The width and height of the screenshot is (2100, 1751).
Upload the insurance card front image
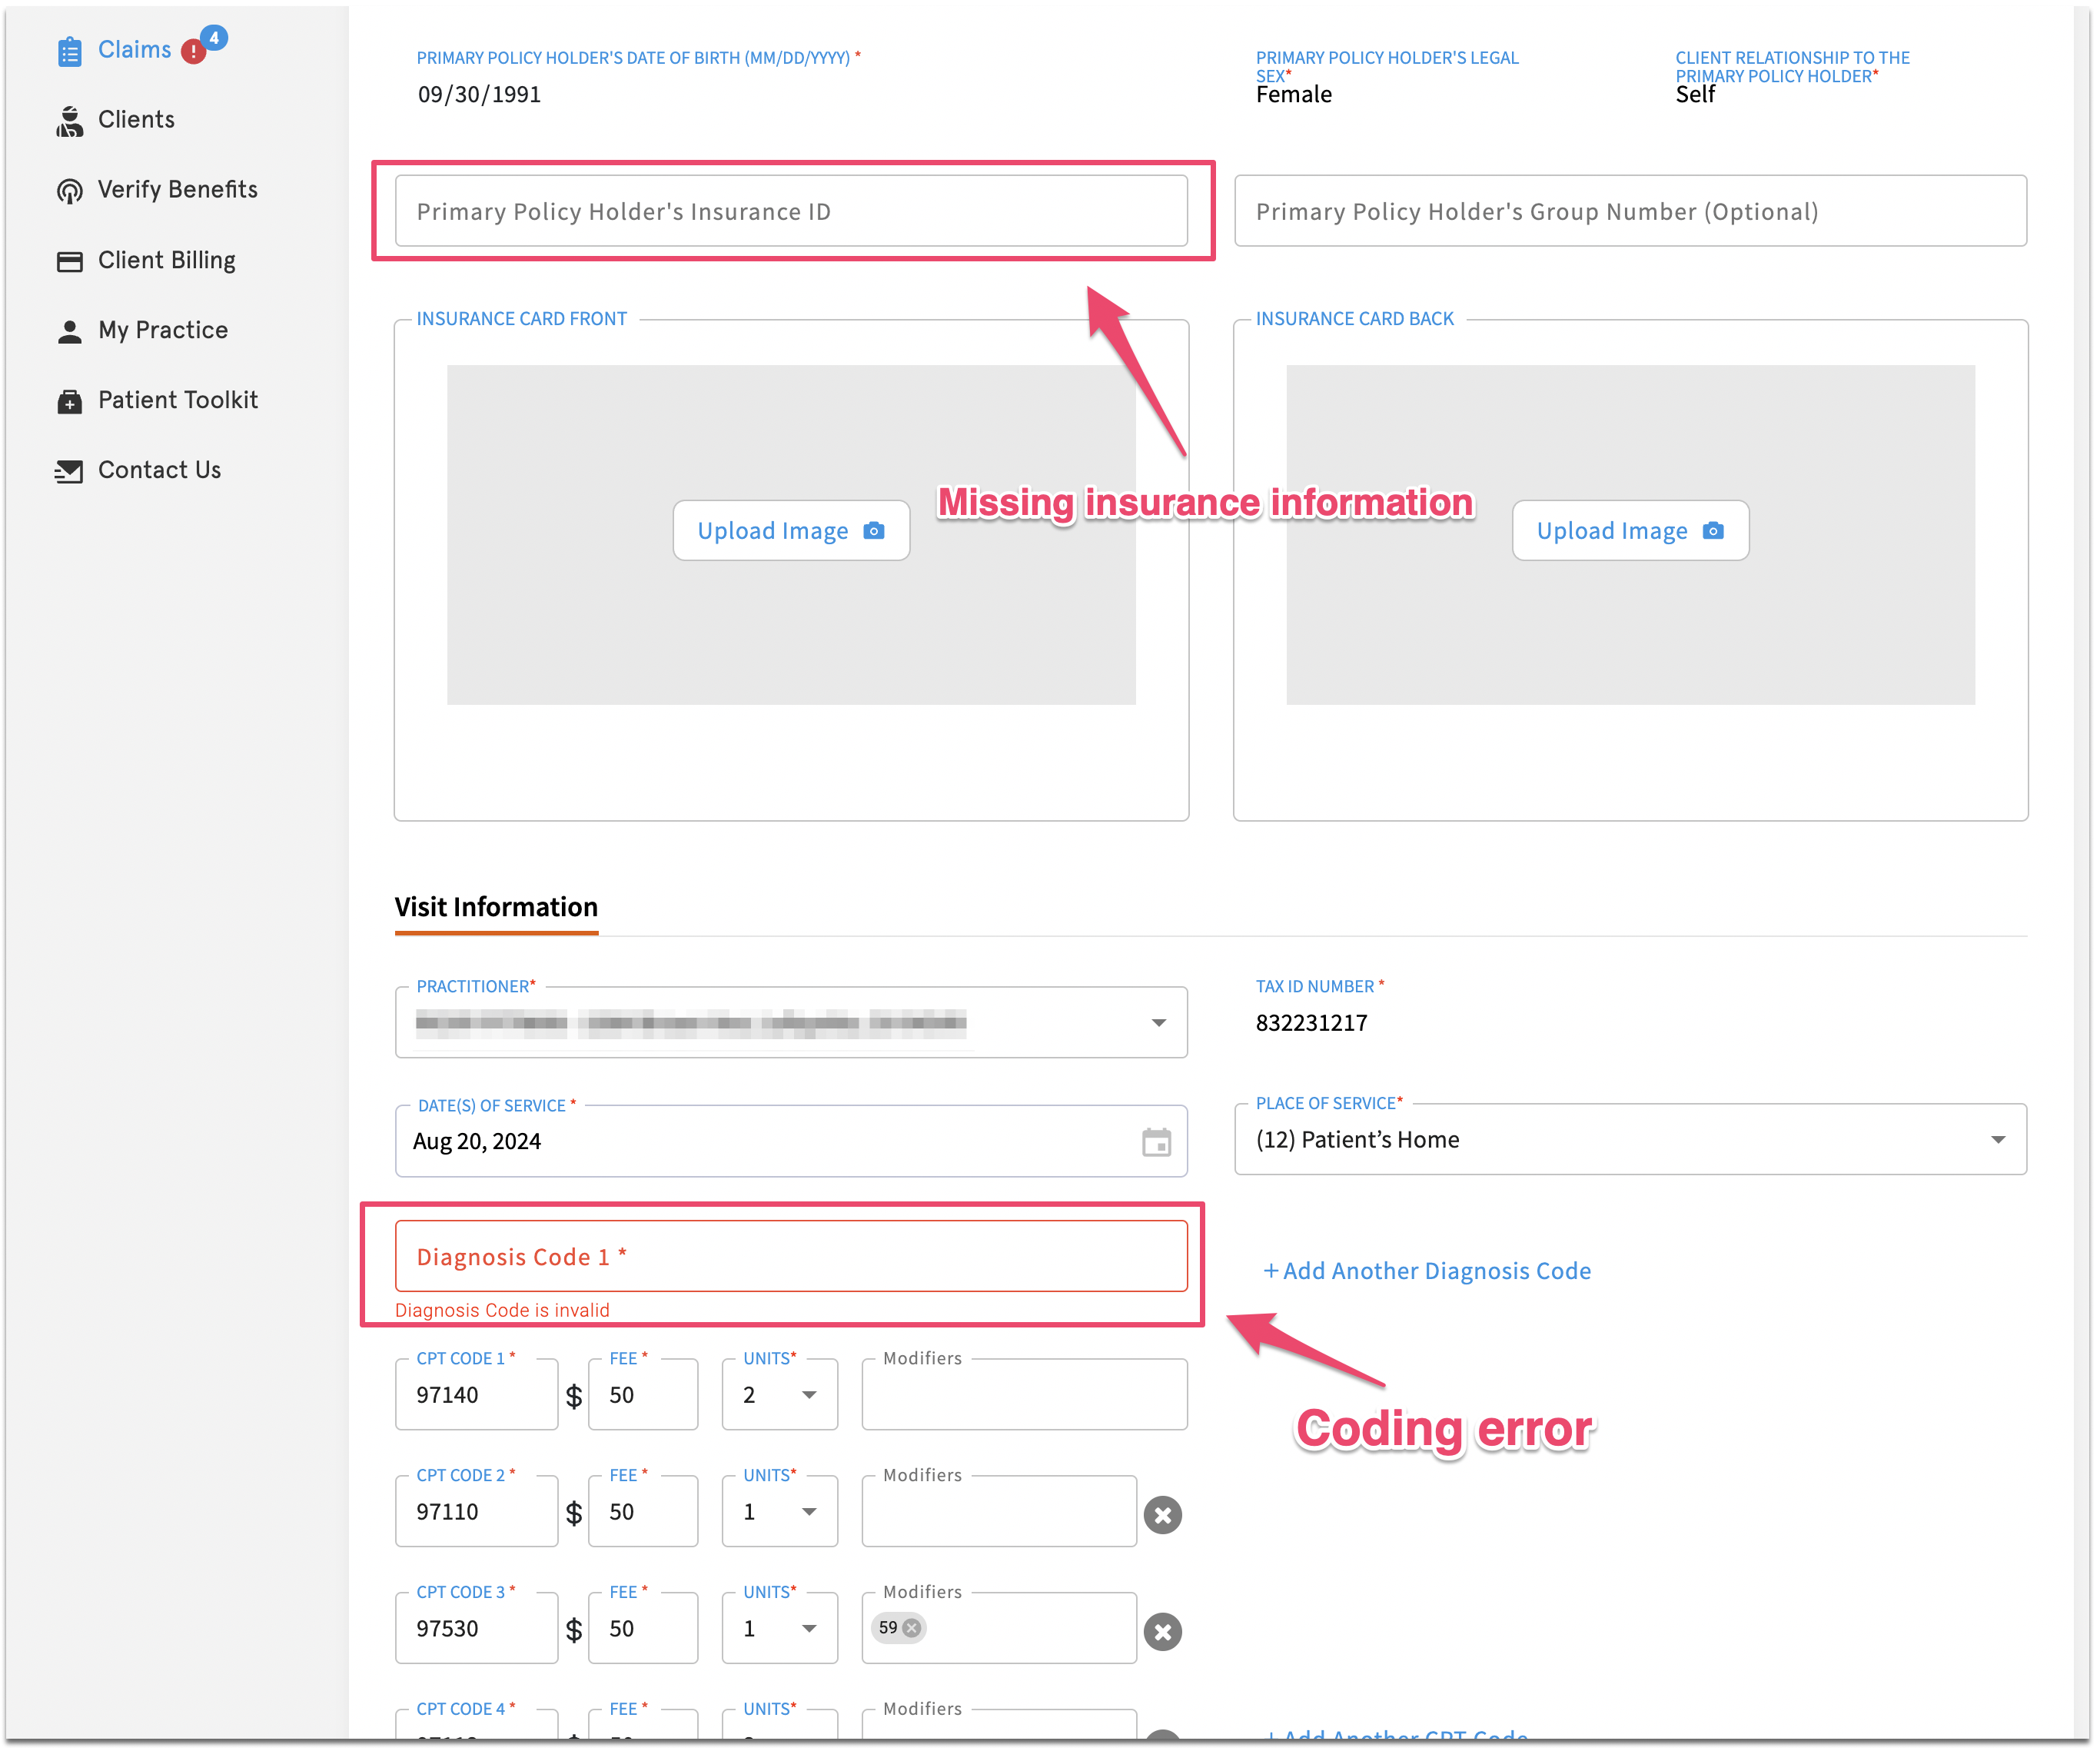[x=791, y=531]
